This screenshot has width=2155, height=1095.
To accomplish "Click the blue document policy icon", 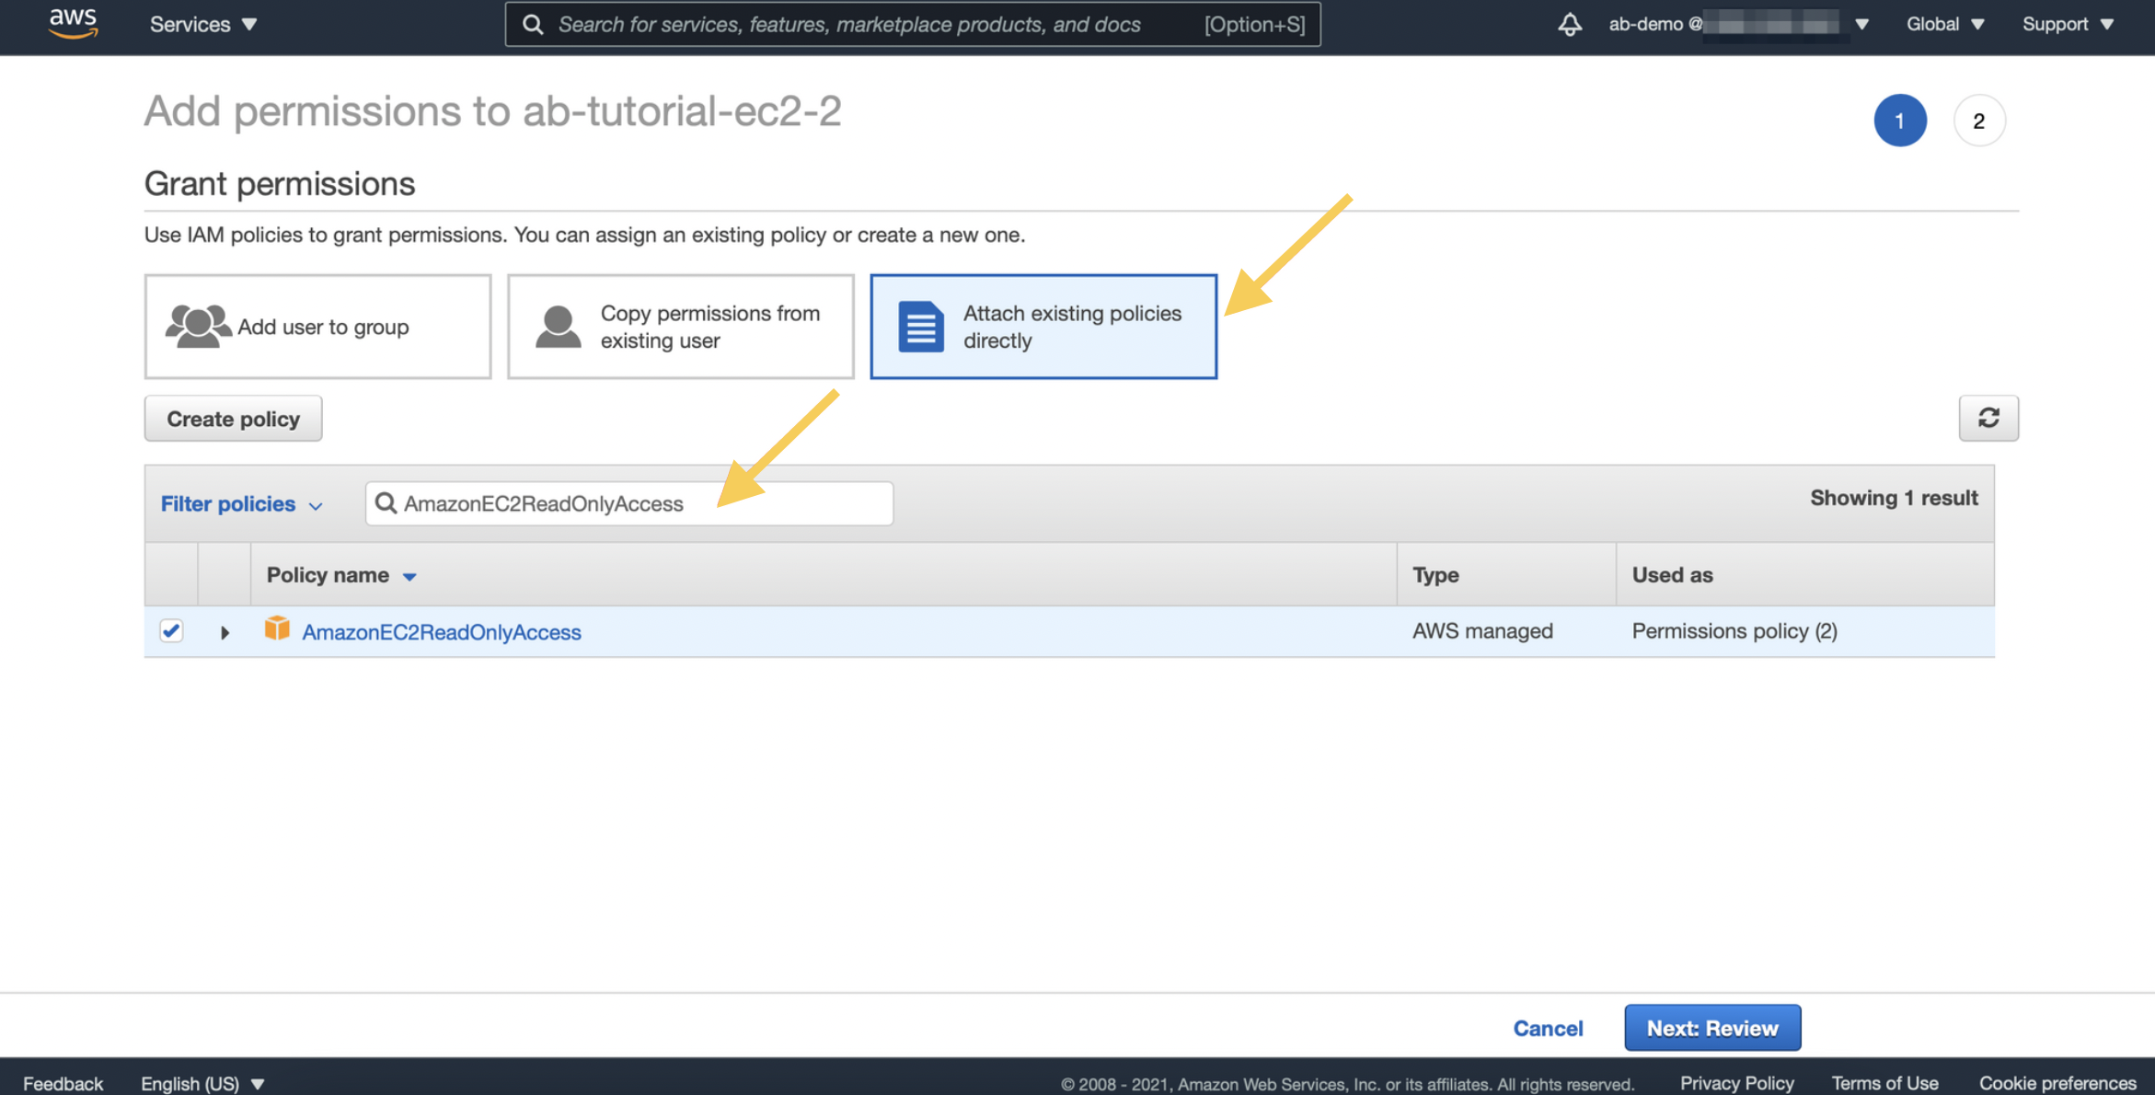I will (921, 327).
